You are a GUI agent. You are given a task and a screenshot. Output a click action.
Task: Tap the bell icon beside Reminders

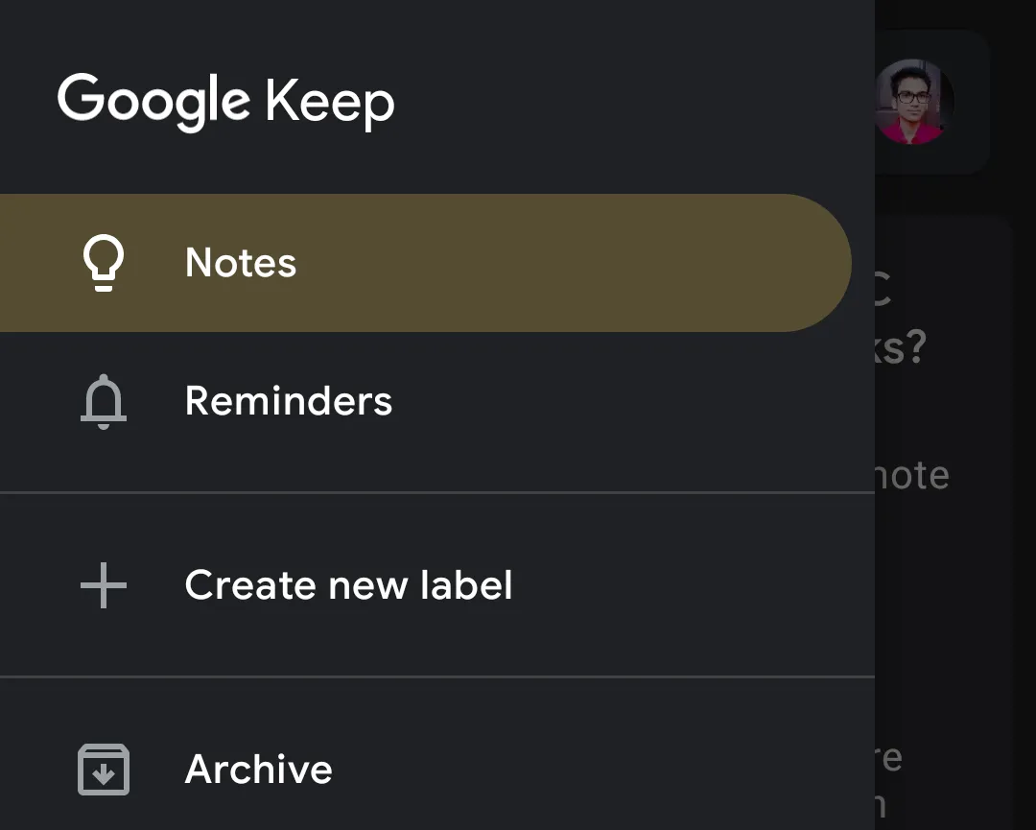104,401
